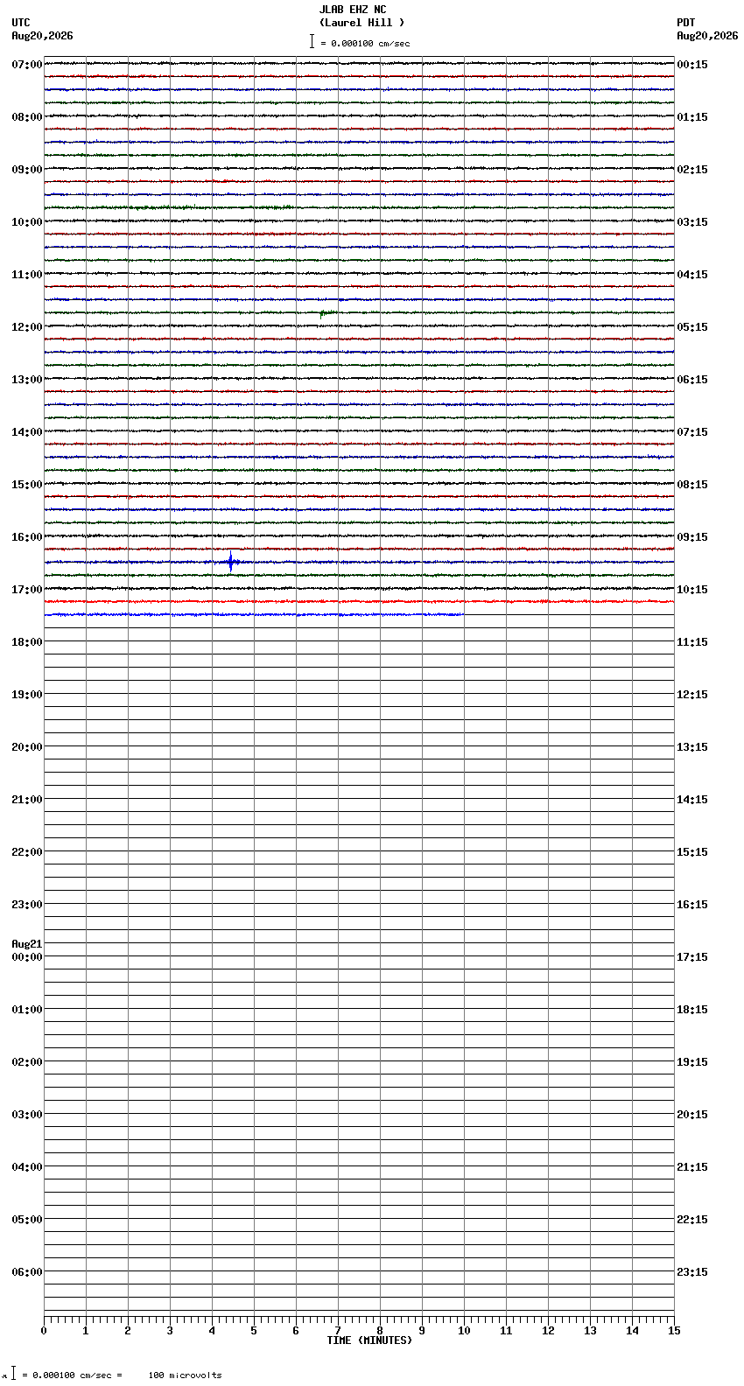Click the '16:15' PDT time label
This screenshot has height=1386, width=744.
[x=692, y=905]
